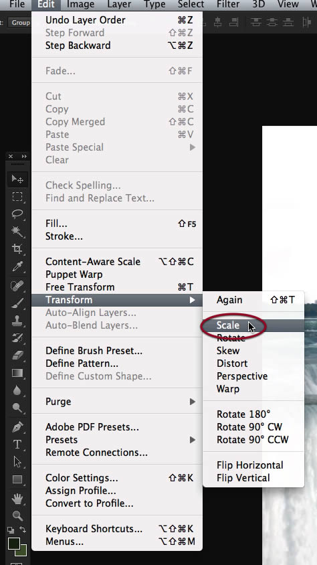Select the Blur tool
The image size is (317, 565).
coord(17,390)
